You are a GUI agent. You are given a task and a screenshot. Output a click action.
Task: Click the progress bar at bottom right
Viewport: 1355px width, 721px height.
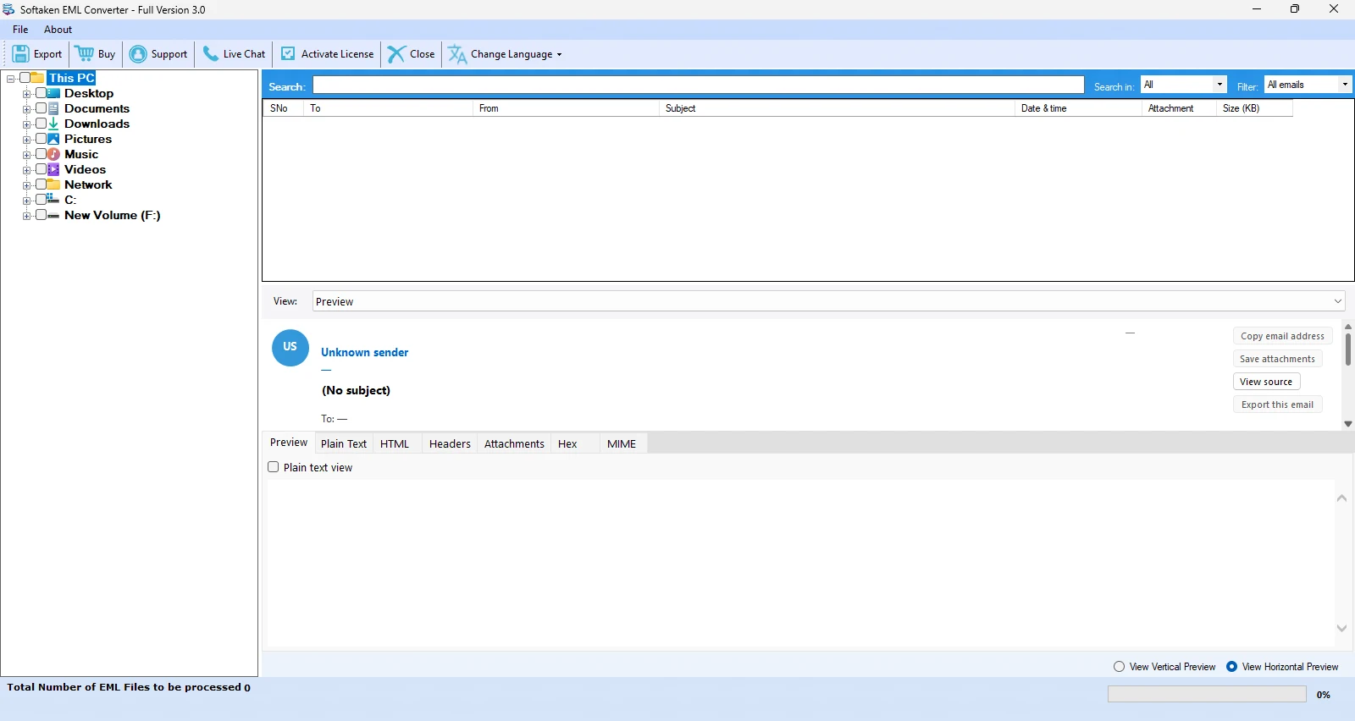click(x=1207, y=694)
